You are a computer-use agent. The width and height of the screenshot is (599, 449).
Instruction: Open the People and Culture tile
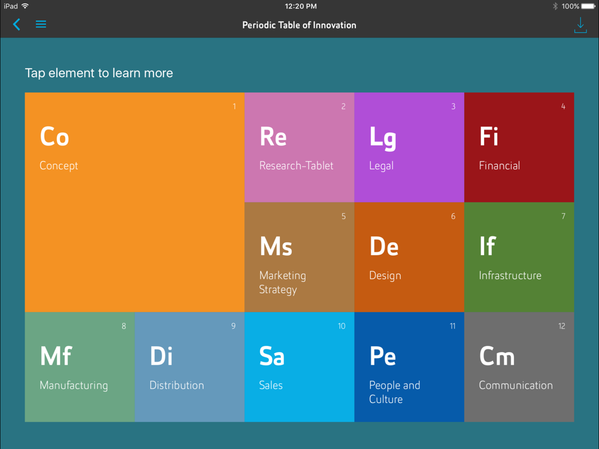pyautogui.click(x=409, y=366)
